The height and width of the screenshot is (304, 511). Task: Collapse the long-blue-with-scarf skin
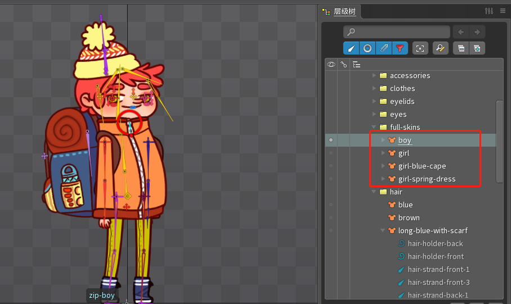click(383, 230)
